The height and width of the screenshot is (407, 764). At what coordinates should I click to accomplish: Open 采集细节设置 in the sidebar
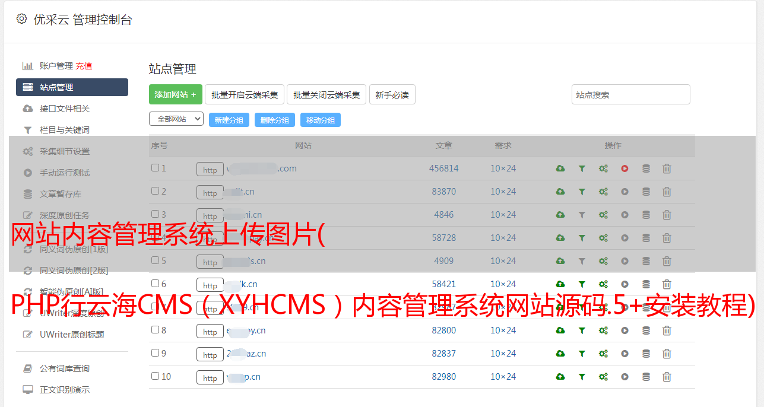65,151
